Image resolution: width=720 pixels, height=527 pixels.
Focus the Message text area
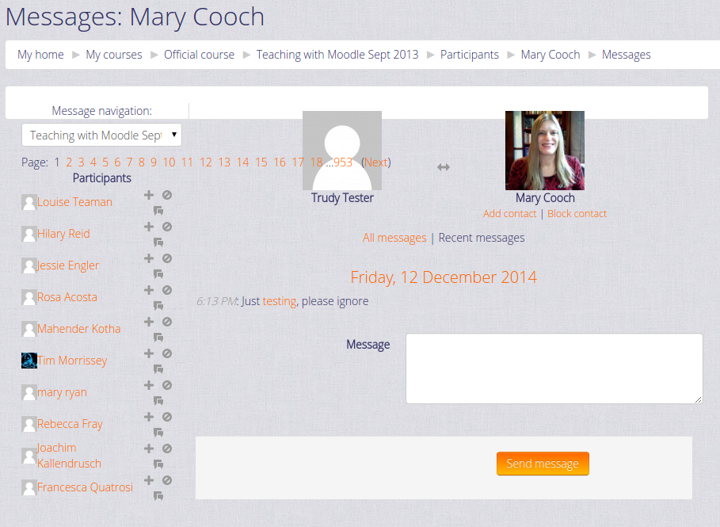[554, 369]
